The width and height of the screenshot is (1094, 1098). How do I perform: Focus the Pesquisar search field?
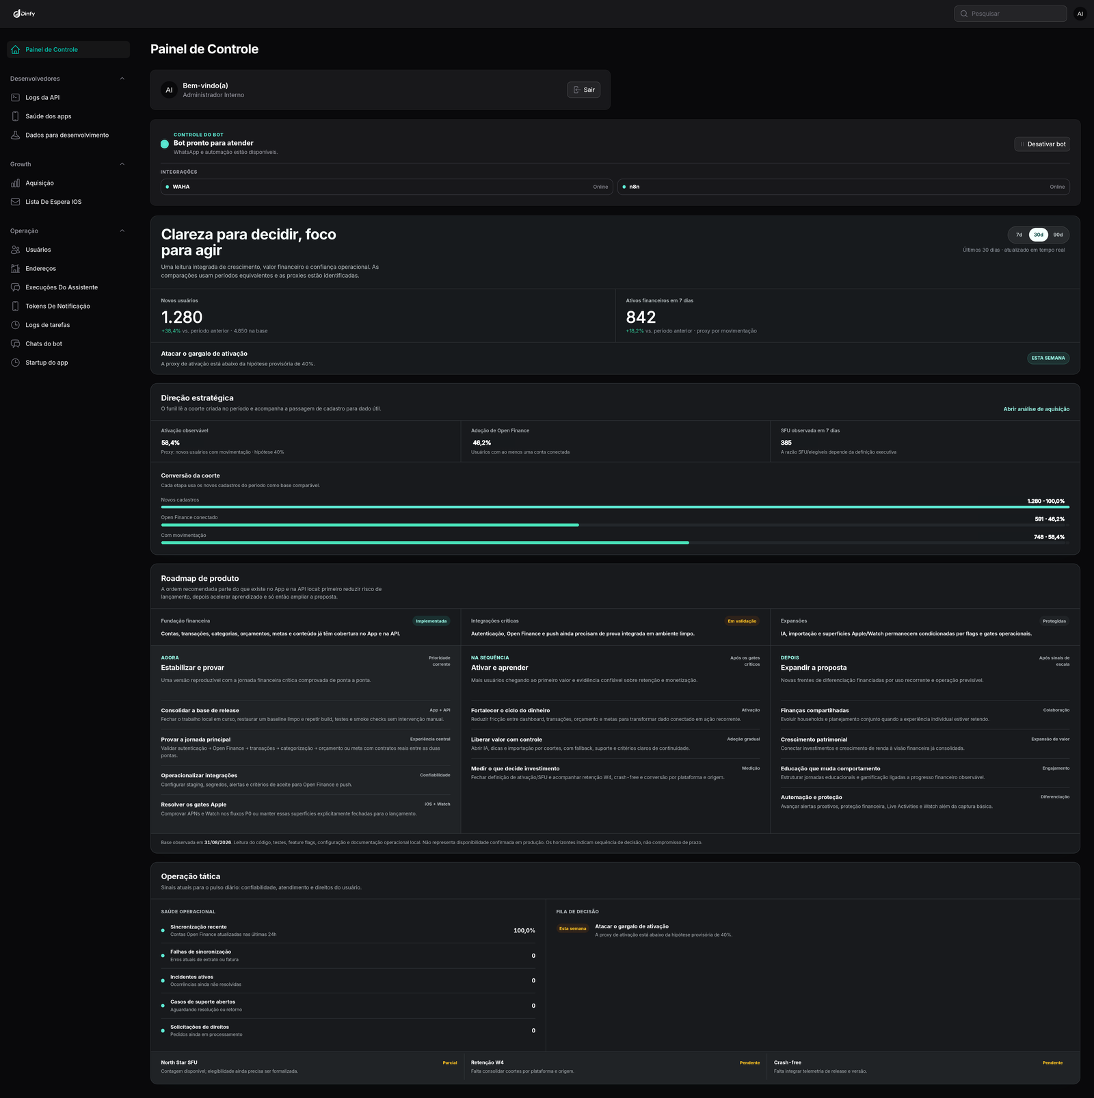1011,14
